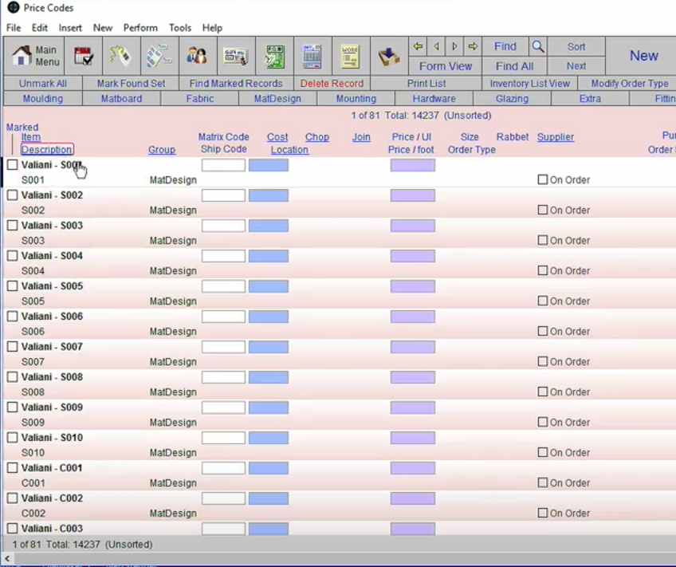Screen dimensions: 676x567
Task: Open the Perform menu
Action: tap(140, 27)
